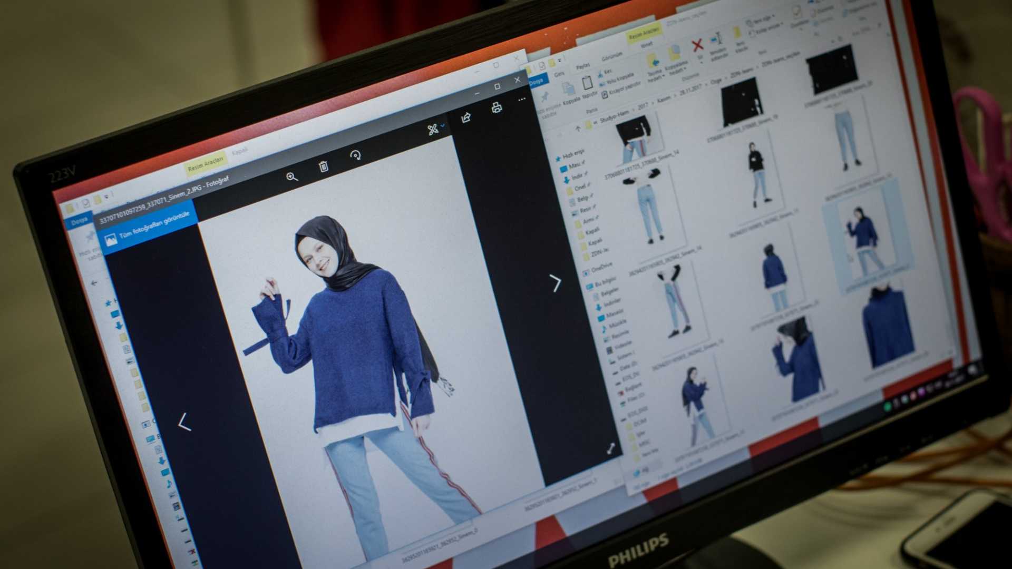
Task: Go to next photo arrow
Action: pos(556,283)
